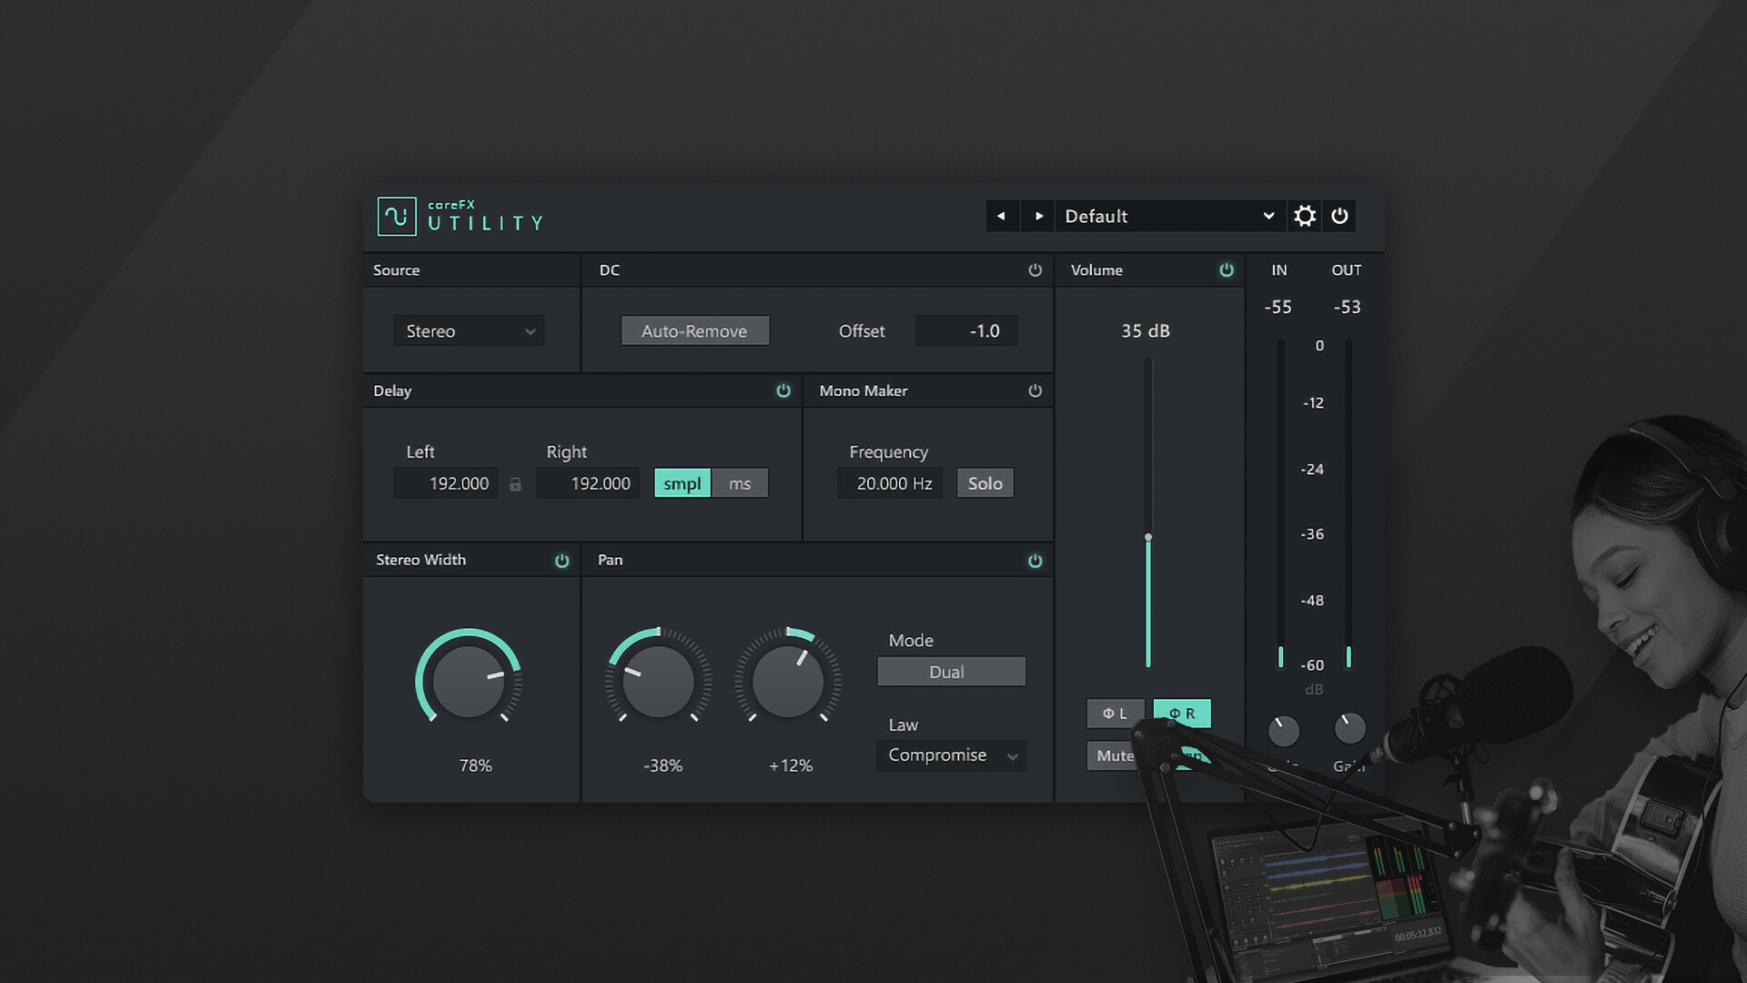The image size is (1747, 983).
Task: Disable the Stereo Width section power icon
Action: pos(562,560)
